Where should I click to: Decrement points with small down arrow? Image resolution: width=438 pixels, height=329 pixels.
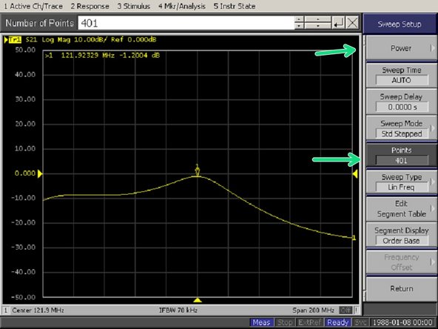[x=299, y=26]
